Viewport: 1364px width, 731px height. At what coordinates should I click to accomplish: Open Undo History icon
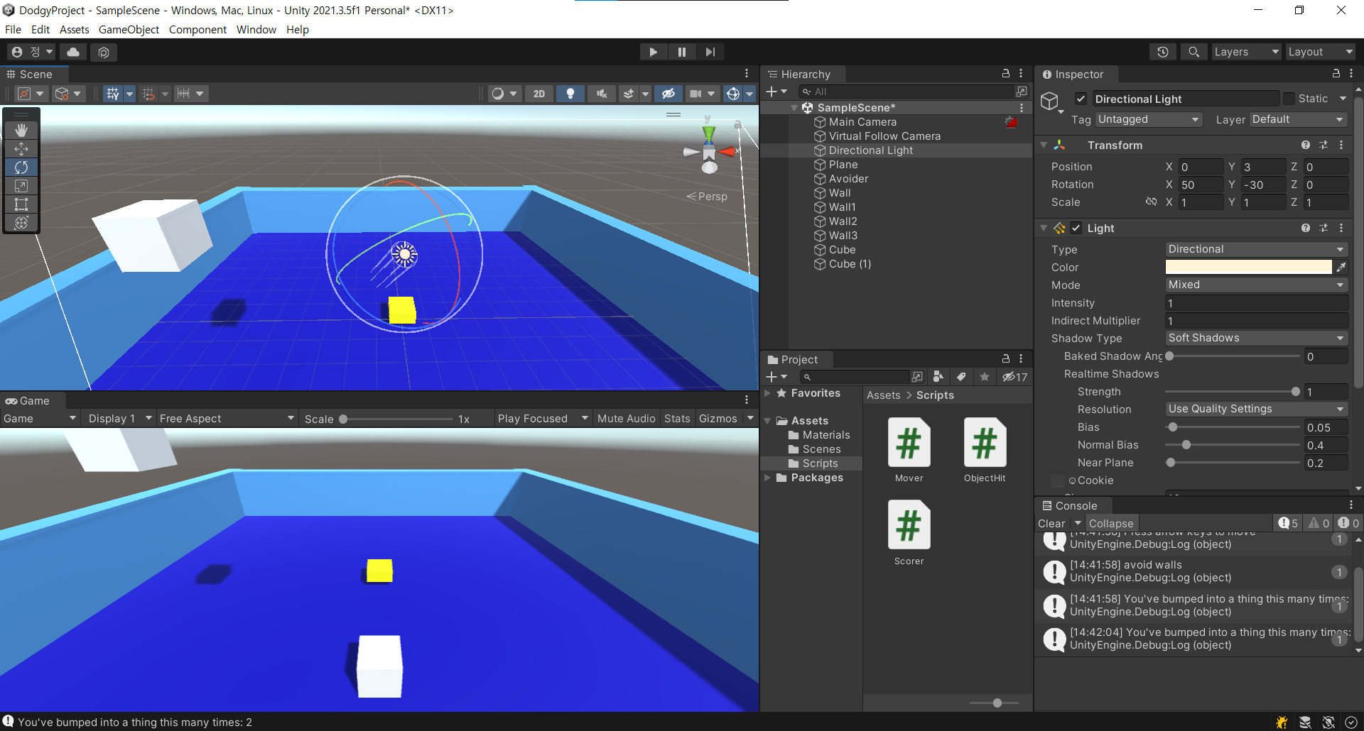1162,52
